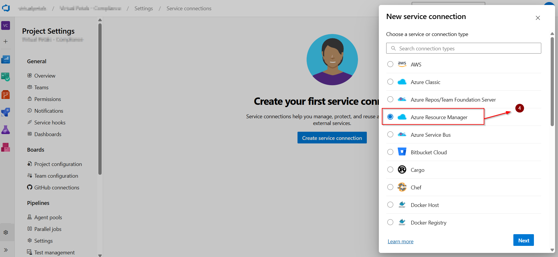Open Artifacts icon in left sidebar
558x257 pixels.
pos(6,147)
